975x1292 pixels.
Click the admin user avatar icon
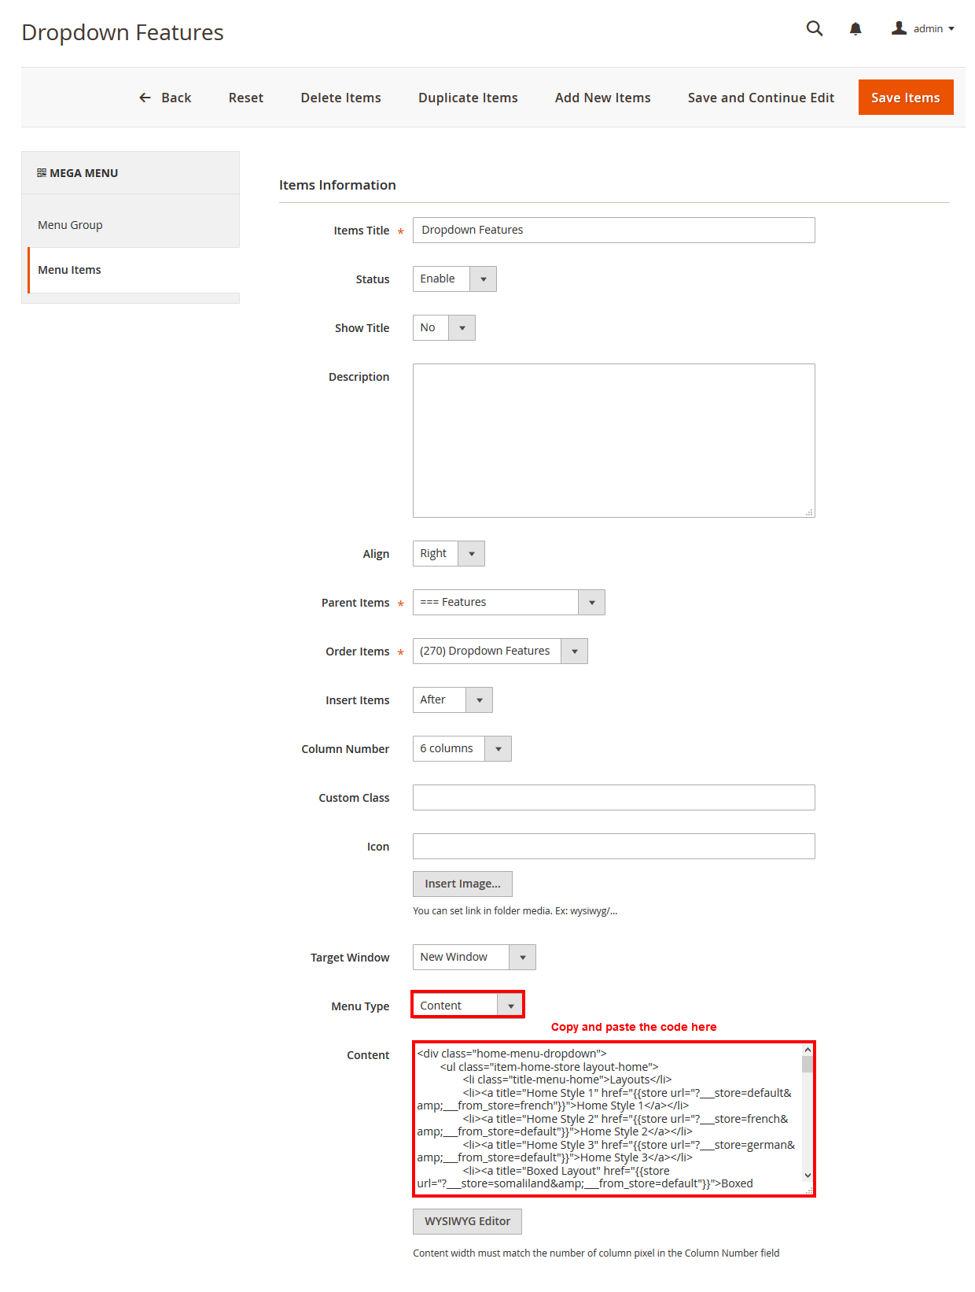pyautogui.click(x=899, y=28)
